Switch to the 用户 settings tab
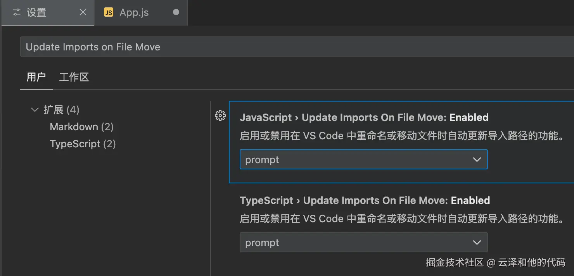Screen dimensions: 574x276 (x=36, y=77)
